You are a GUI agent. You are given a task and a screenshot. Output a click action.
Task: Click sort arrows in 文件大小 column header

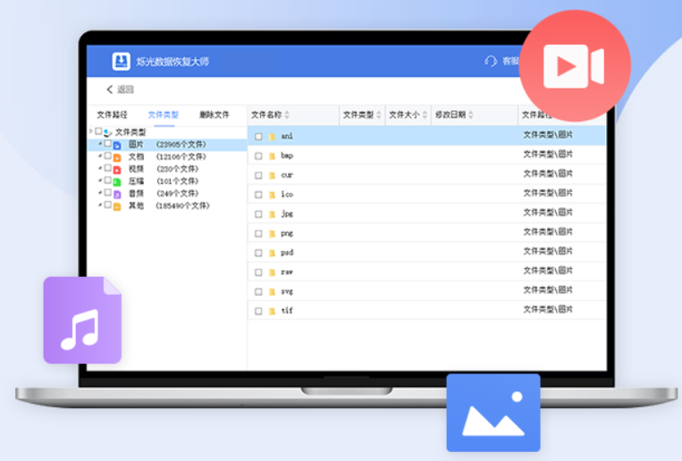(425, 115)
